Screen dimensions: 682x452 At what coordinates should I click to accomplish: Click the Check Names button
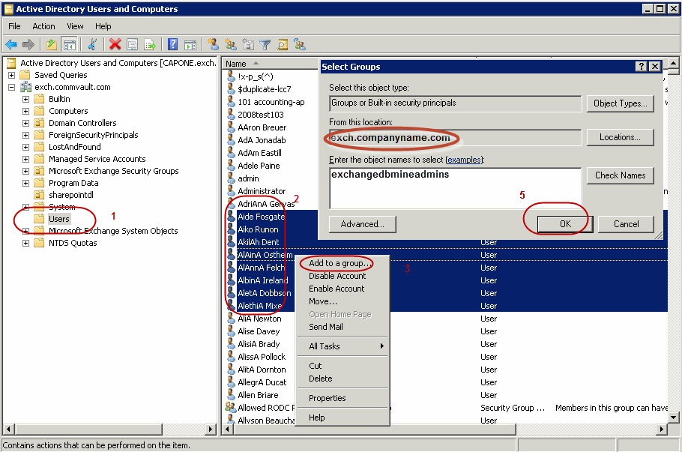coord(620,175)
